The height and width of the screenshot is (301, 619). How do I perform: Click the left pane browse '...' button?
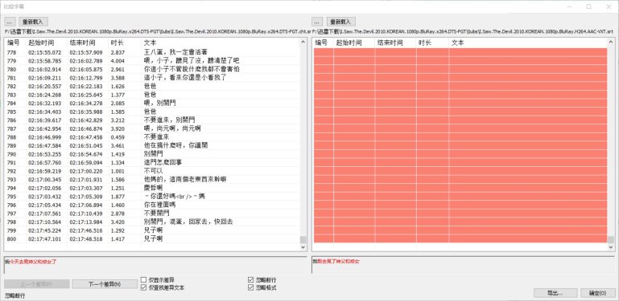[x=10, y=22]
